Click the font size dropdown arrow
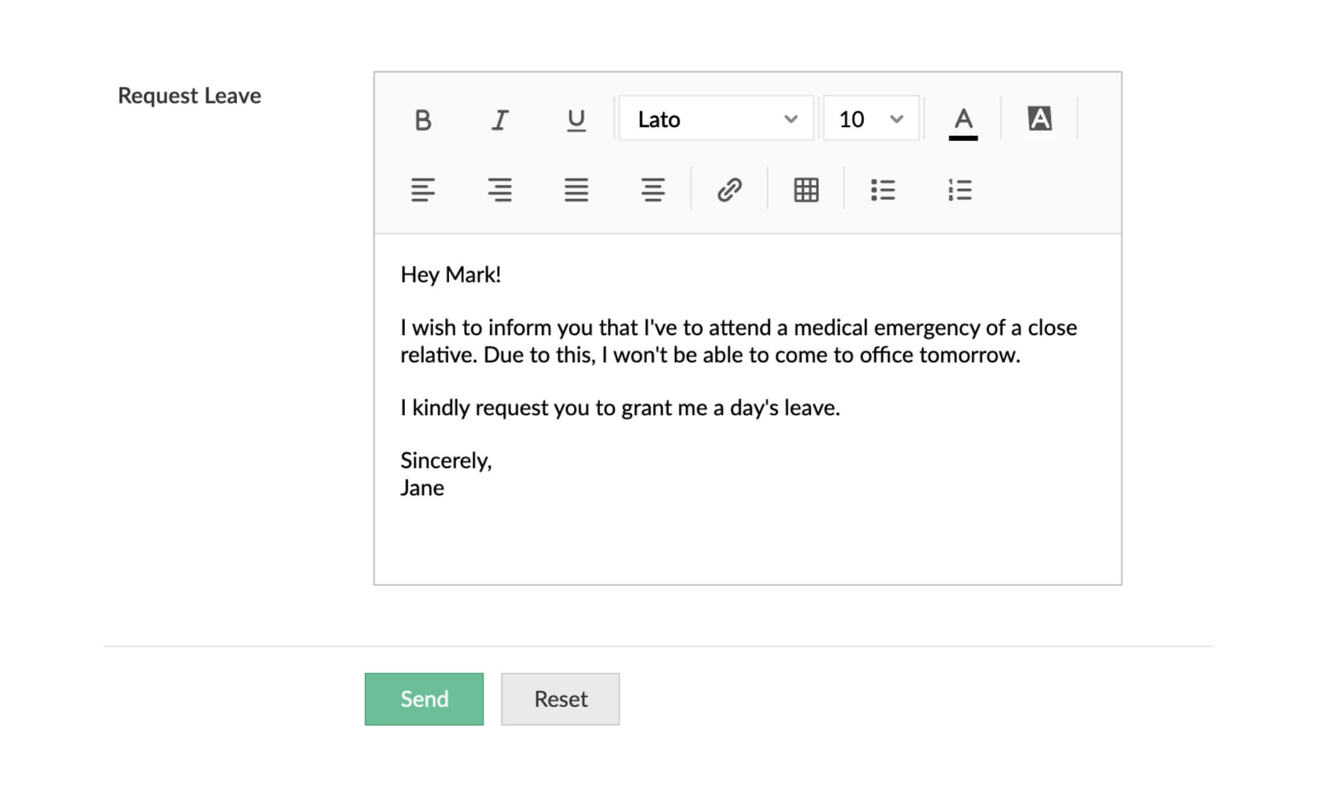 [896, 119]
